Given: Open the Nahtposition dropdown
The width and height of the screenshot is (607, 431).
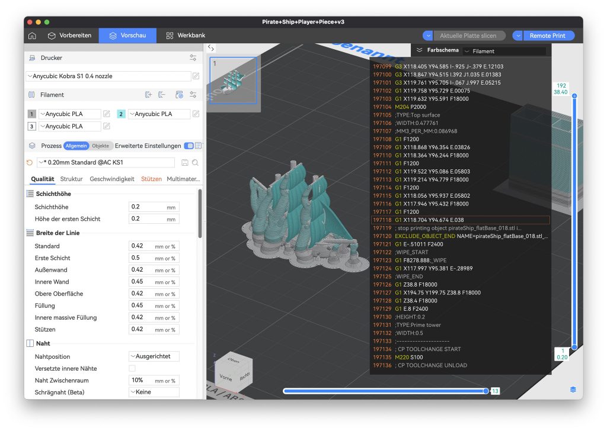Looking at the screenshot, I should [x=154, y=357].
